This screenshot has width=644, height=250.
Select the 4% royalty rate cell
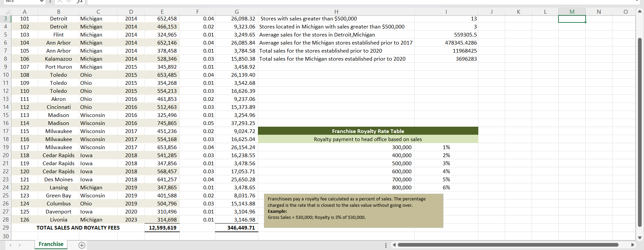(446, 172)
